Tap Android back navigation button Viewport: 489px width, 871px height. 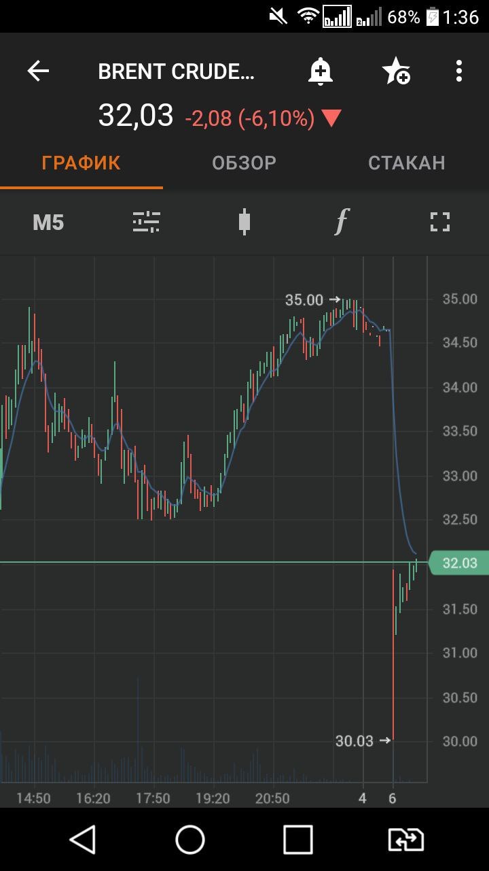click(x=83, y=840)
